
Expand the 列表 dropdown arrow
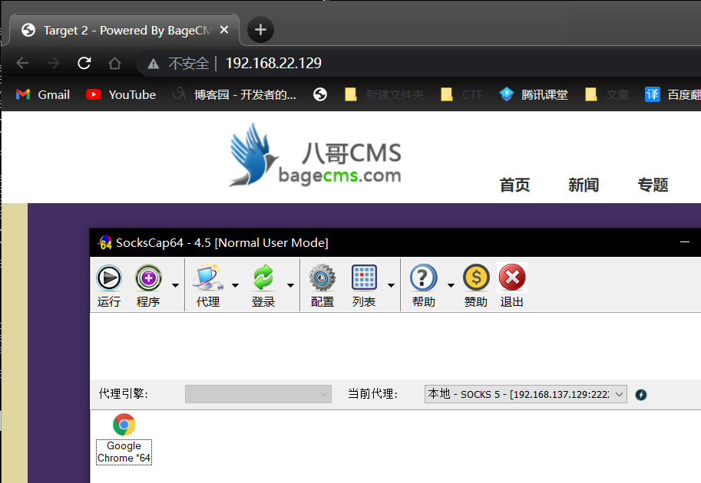coord(391,285)
